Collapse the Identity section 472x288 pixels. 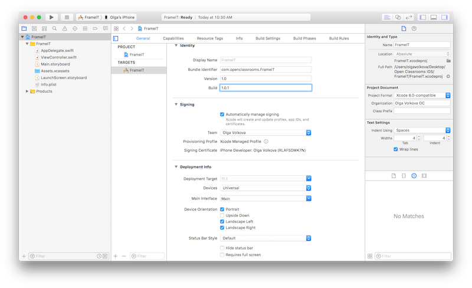tap(176, 45)
